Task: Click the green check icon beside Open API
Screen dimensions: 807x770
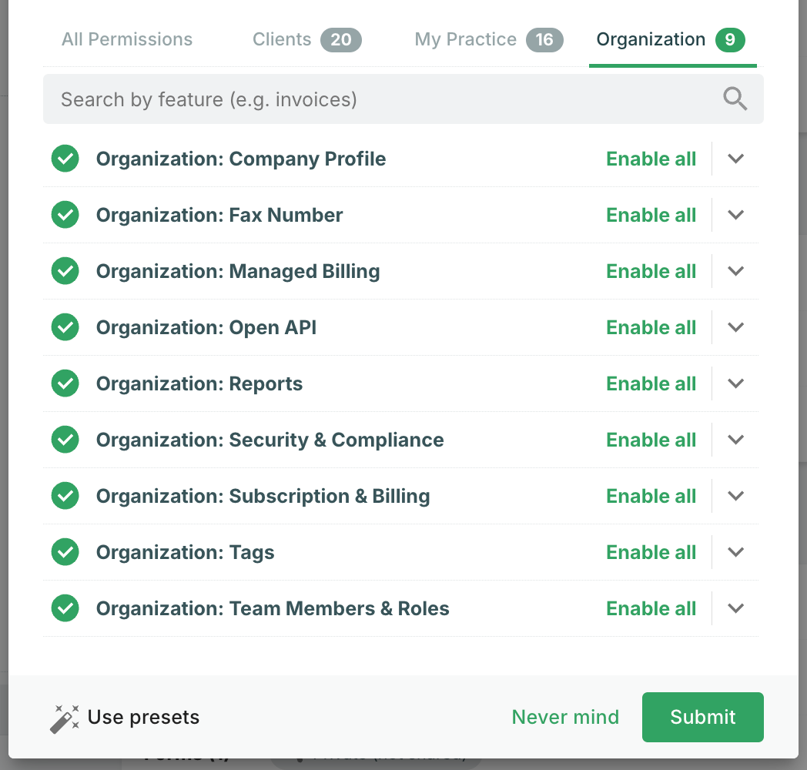Action: tap(65, 327)
